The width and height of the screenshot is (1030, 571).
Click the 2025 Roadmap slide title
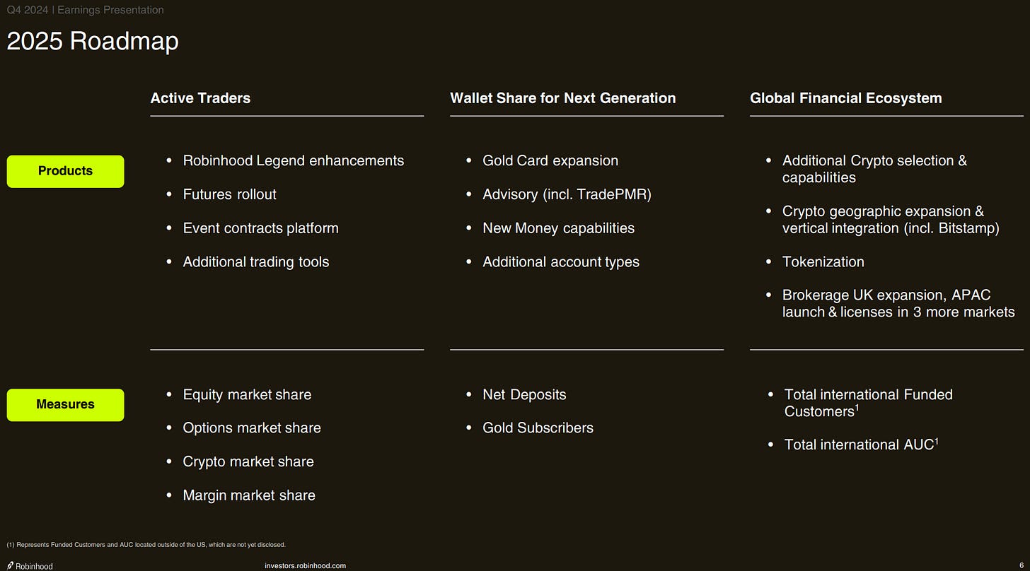pyautogui.click(x=93, y=41)
